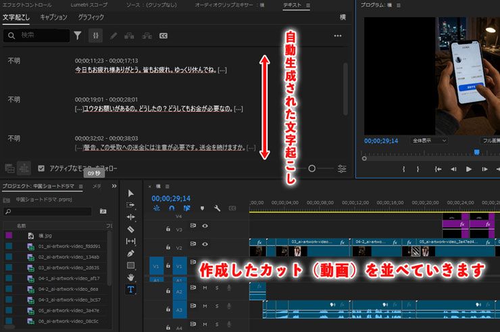
Task: Click the transcript panel vertical scrollbar
Action: click(345, 89)
